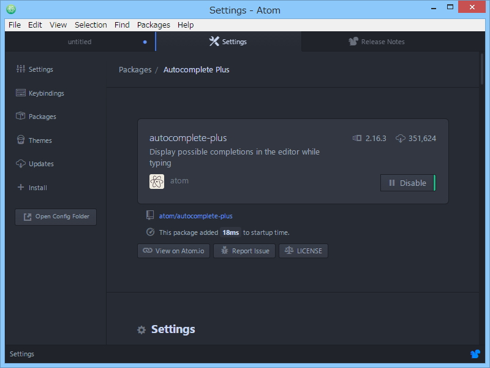The image size is (490, 368).
Task: Click the download count 351,624
Action: tap(422, 139)
